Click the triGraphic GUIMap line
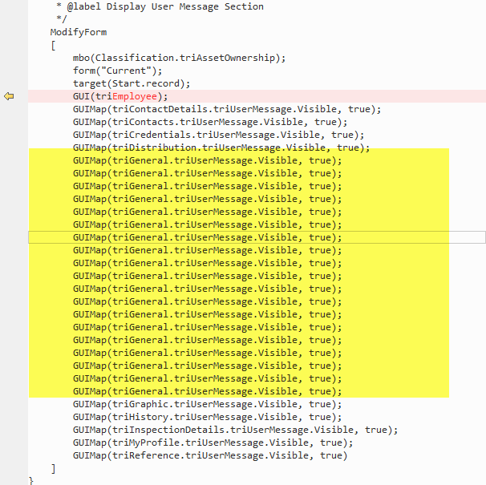Viewport: 486px width, 485px height. [x=207, y=404]
